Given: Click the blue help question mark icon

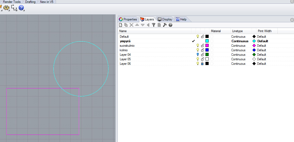Looking at the screenshot, I should click(21, 8).
